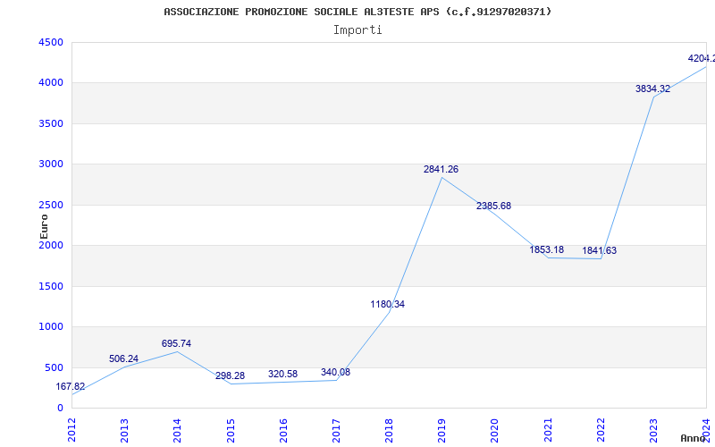Image resolution: width=715 pixels, height=447 pixels.
Task: Select data value 695.74
Action: [176, 343]
